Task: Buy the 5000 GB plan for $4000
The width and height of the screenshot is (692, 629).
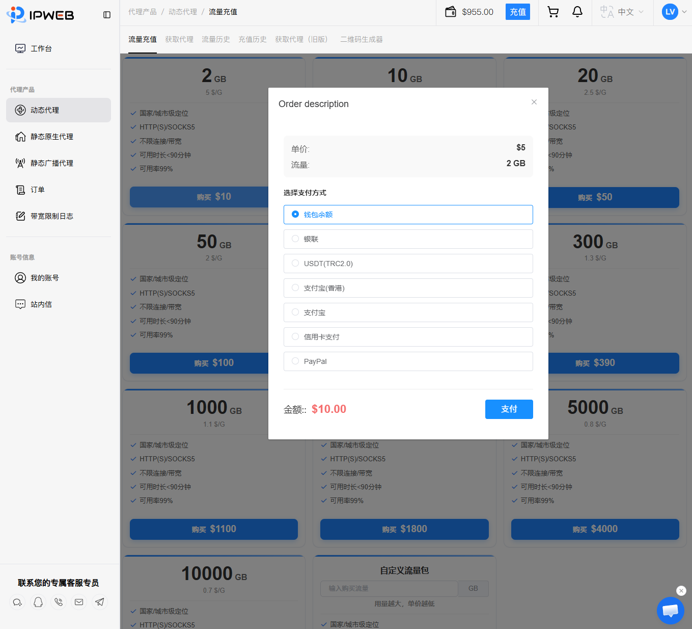Action: (595, 529)
